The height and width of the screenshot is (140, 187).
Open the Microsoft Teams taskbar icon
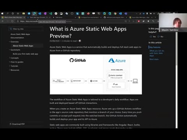(x=126, y=14)
